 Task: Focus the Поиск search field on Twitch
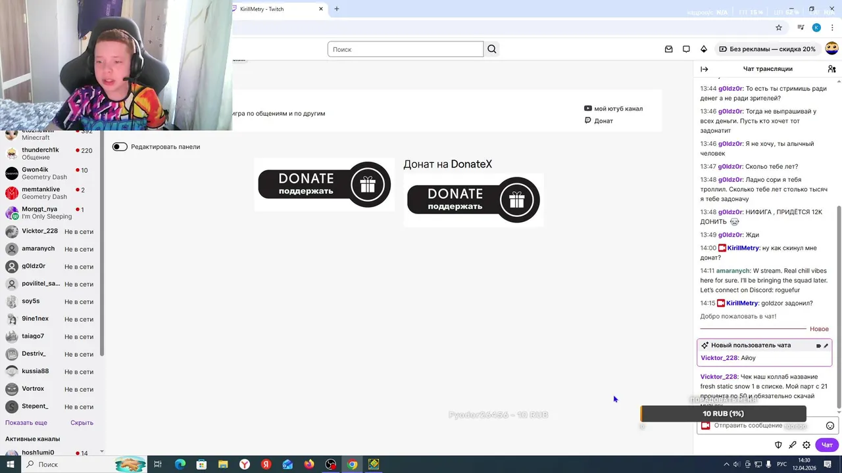click(405, 49)
